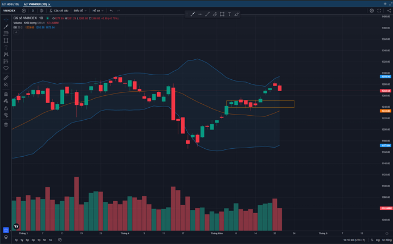Set range to 1y at bottom
Screen dimensions: 393x244
click(x=16, y=240)
